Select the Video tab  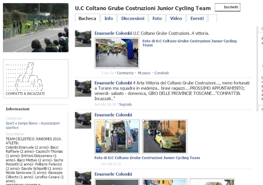point(176,18)
